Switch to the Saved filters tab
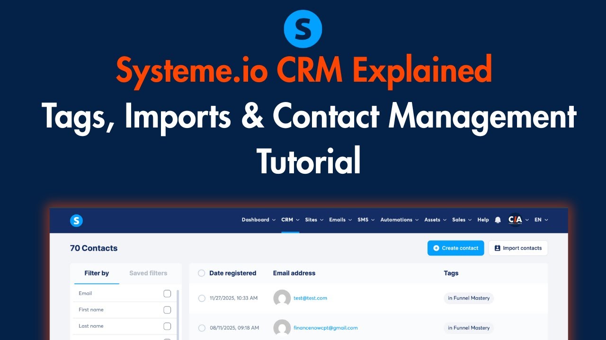606x340 pixels. (148, 273)
